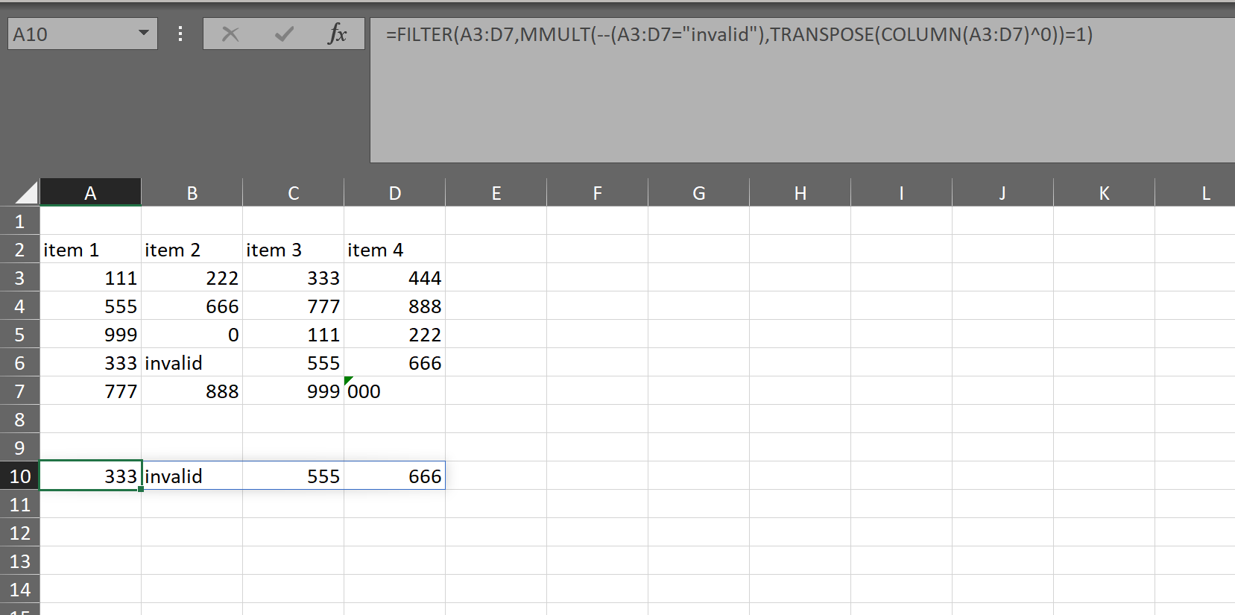
Task: Select row 5 header
Action: (19, 334)
